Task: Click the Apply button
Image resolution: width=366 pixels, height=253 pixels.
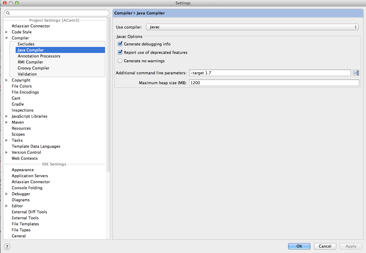Action: coord(350,246)
